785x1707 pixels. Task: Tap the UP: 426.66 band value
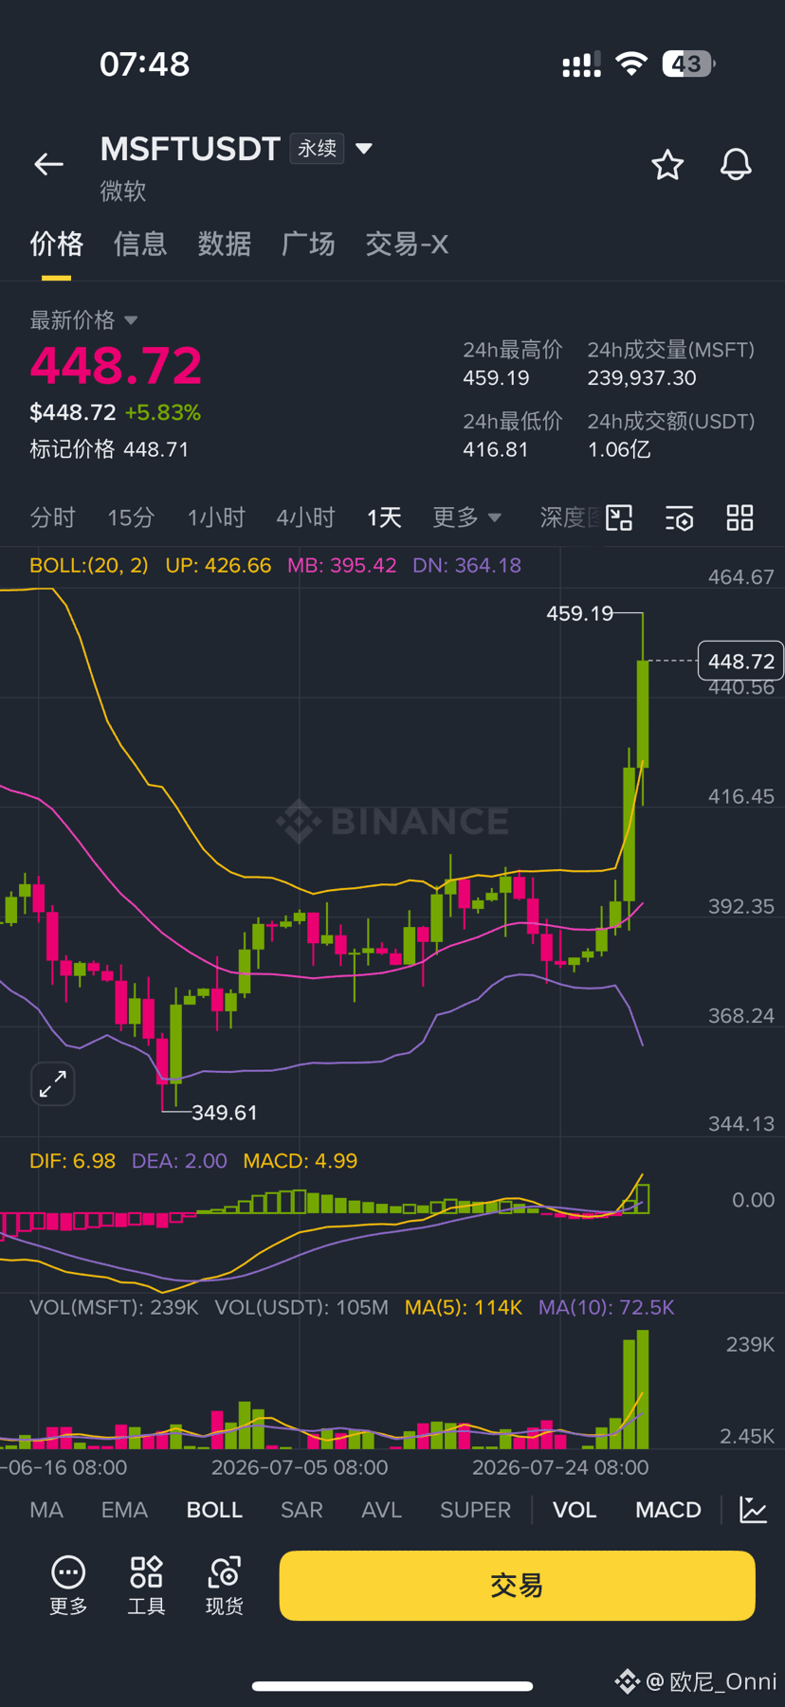tap(218, 566)
